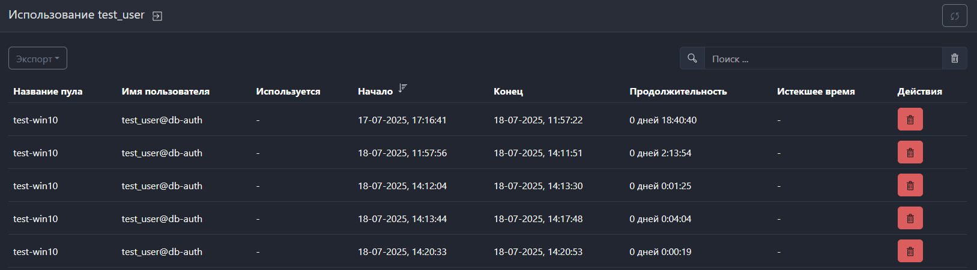Toggle sort order icon next to Начало
977x270 pixels.
[x=403, y=89]
